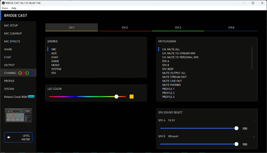
Task: Select GAME as channel source
Action: 55,61
